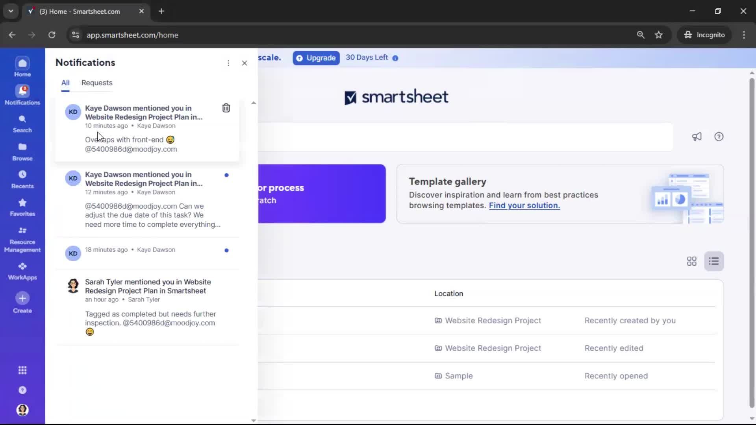Select the All notifications tab
The height and width of the screenshot is (425, 756).
(65, 83)
